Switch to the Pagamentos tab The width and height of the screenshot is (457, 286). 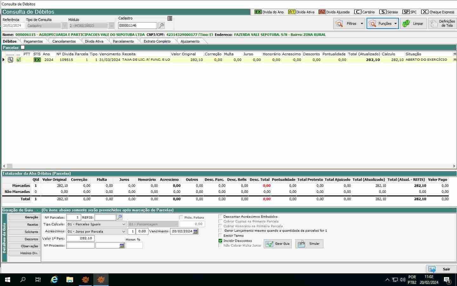pos(33,41)
